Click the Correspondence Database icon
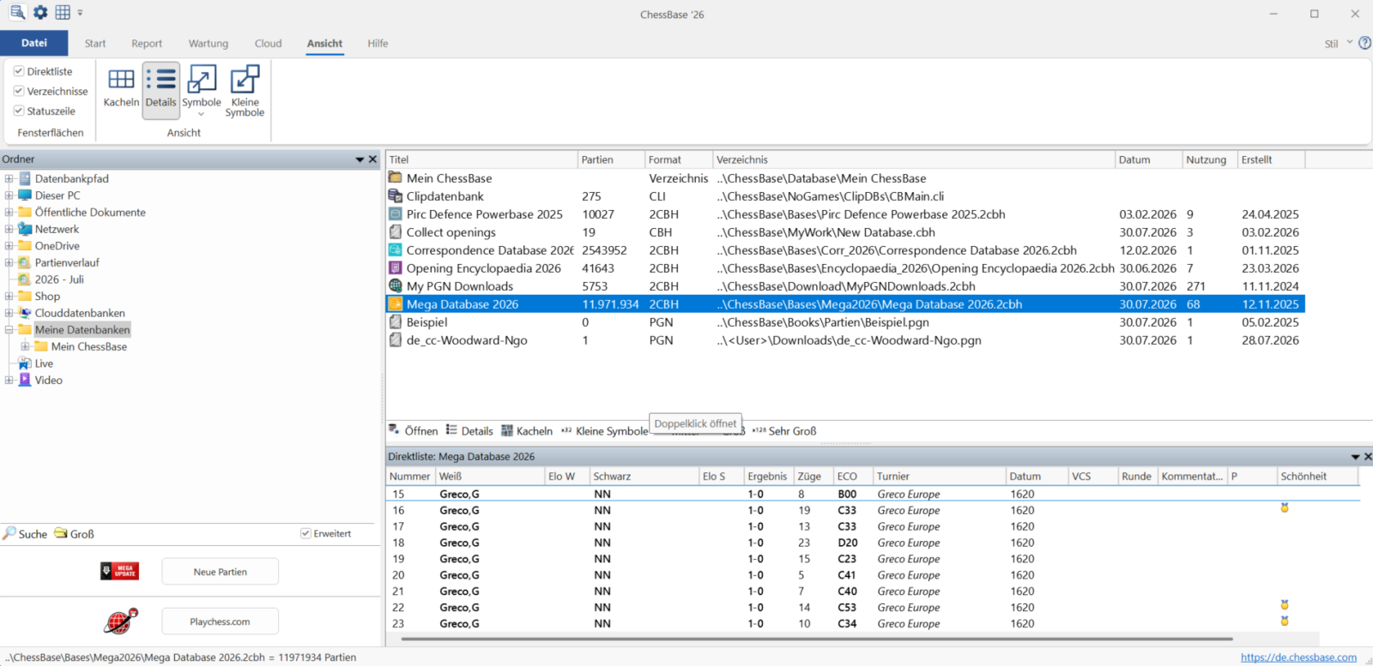 click(396, 250)
